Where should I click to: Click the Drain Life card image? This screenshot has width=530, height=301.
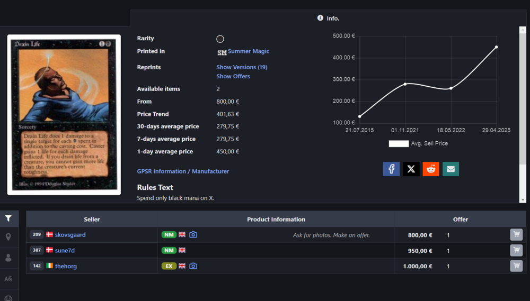click(x=64, y=115)
